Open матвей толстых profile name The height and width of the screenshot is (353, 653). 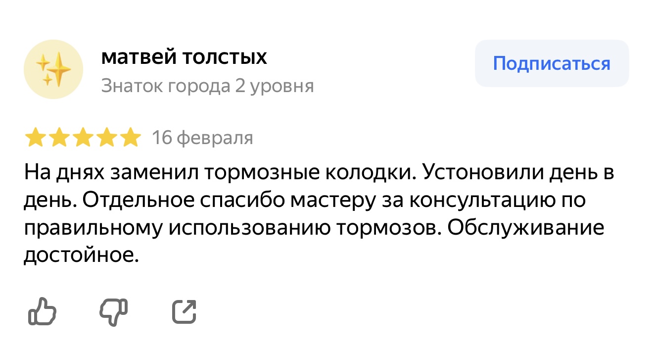184,58
